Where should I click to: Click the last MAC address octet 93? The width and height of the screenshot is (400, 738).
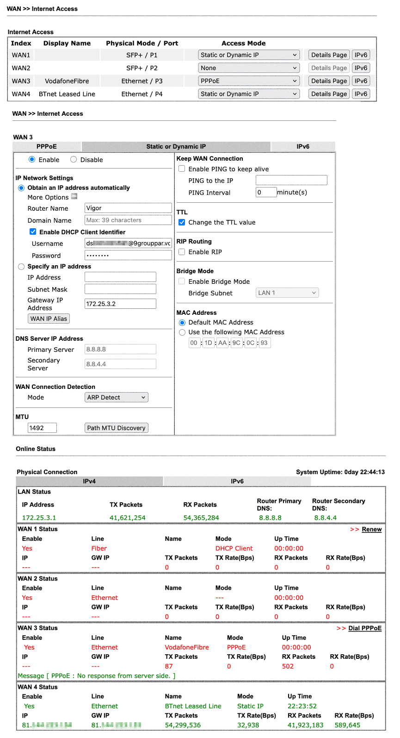[x=264, y=343]
